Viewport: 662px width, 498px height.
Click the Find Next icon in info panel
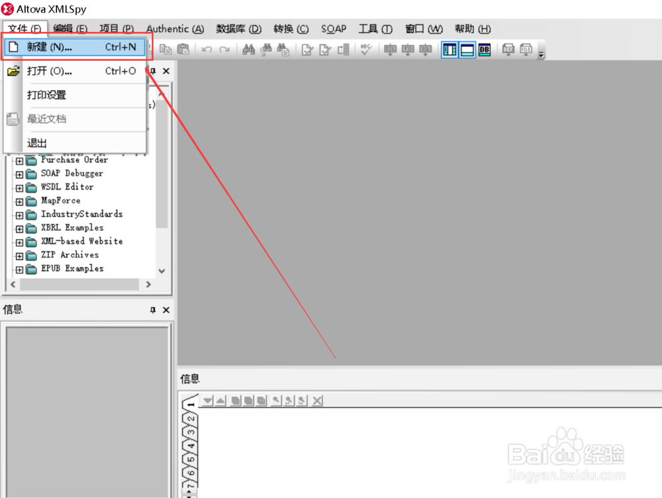pos(301,401)
